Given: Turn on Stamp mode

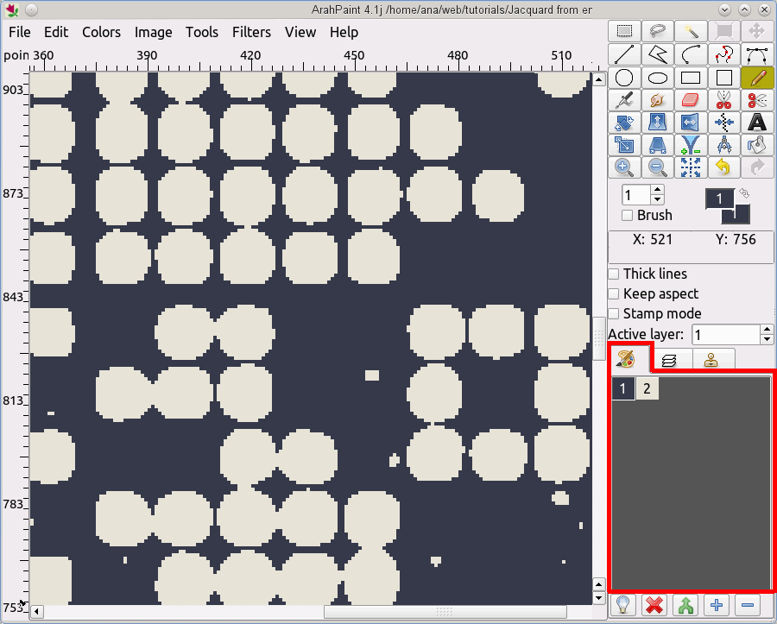Looking at the screenshot, I should tap(614, 313).
